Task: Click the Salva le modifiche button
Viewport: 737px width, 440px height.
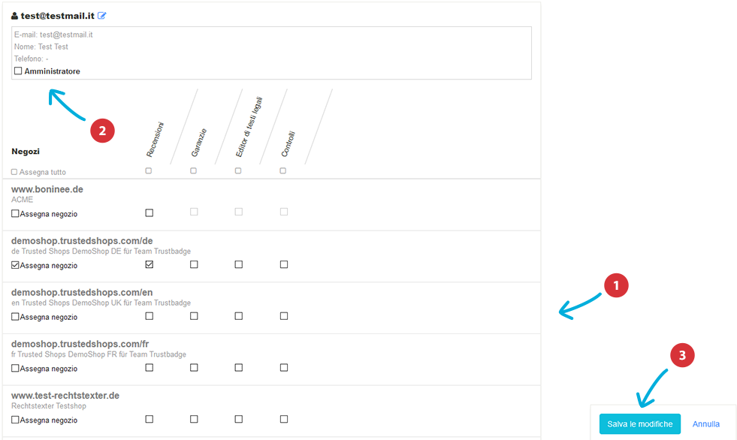Action: tap(639, 424)
